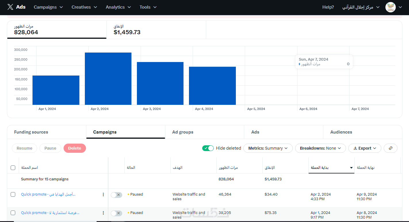Open the مركز إجلال القرآني account dropdown
This screenshot has height=222, width=409.
(x=361, y=7)
